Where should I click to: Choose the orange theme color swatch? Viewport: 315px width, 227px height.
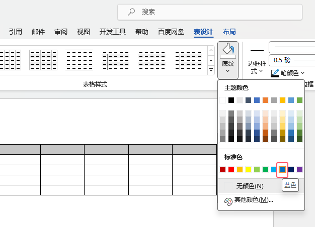tap(265, 100)
